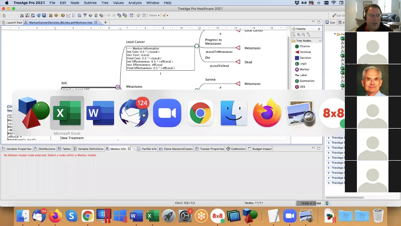Click the zoom in magnifier in Palette

point(299,35)
